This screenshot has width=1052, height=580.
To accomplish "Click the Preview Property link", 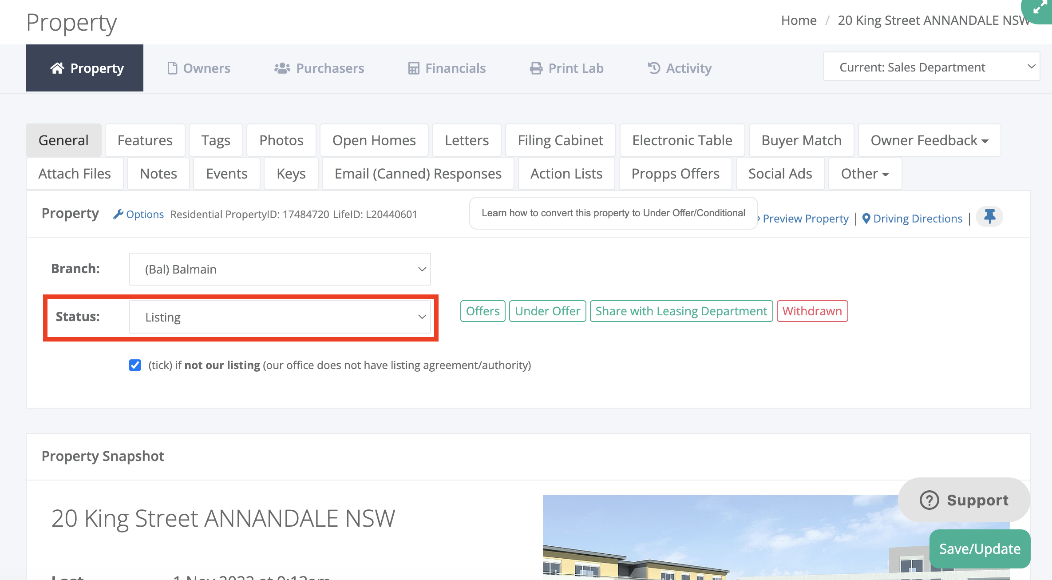I will [x=806, y=218].
